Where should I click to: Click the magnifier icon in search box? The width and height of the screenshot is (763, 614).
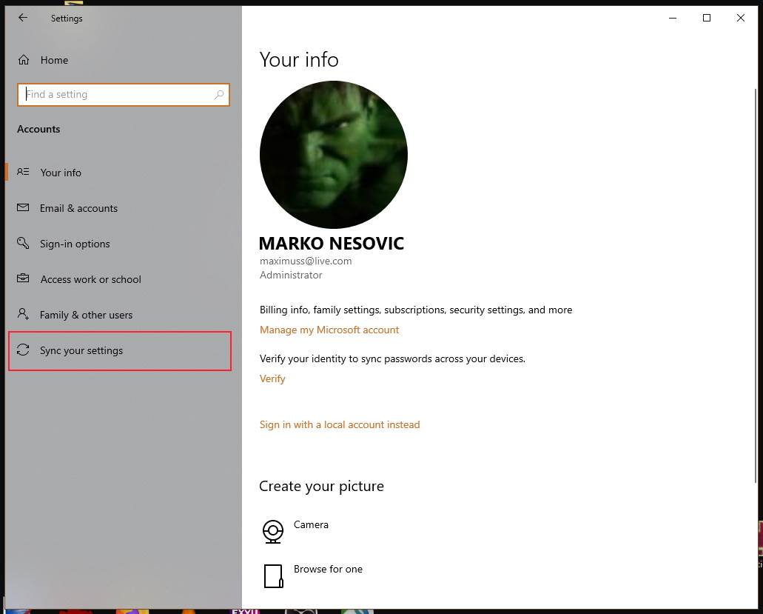tap(218, 95)
